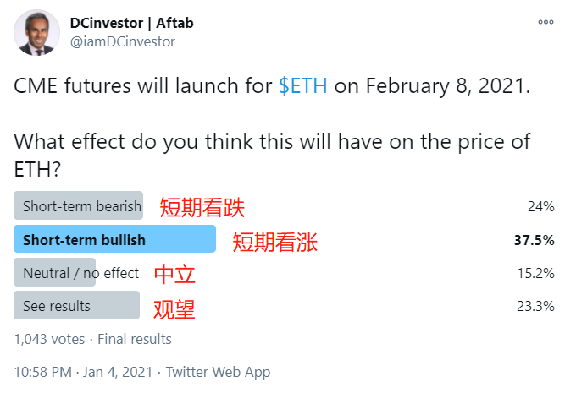Image resolution: width=565 pixels, height=393 pixels.
Task: Open the Twitter Web App source link
Action: (218, 373)
